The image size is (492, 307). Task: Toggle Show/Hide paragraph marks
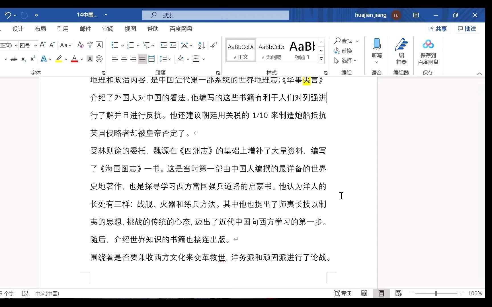(214, 45)
